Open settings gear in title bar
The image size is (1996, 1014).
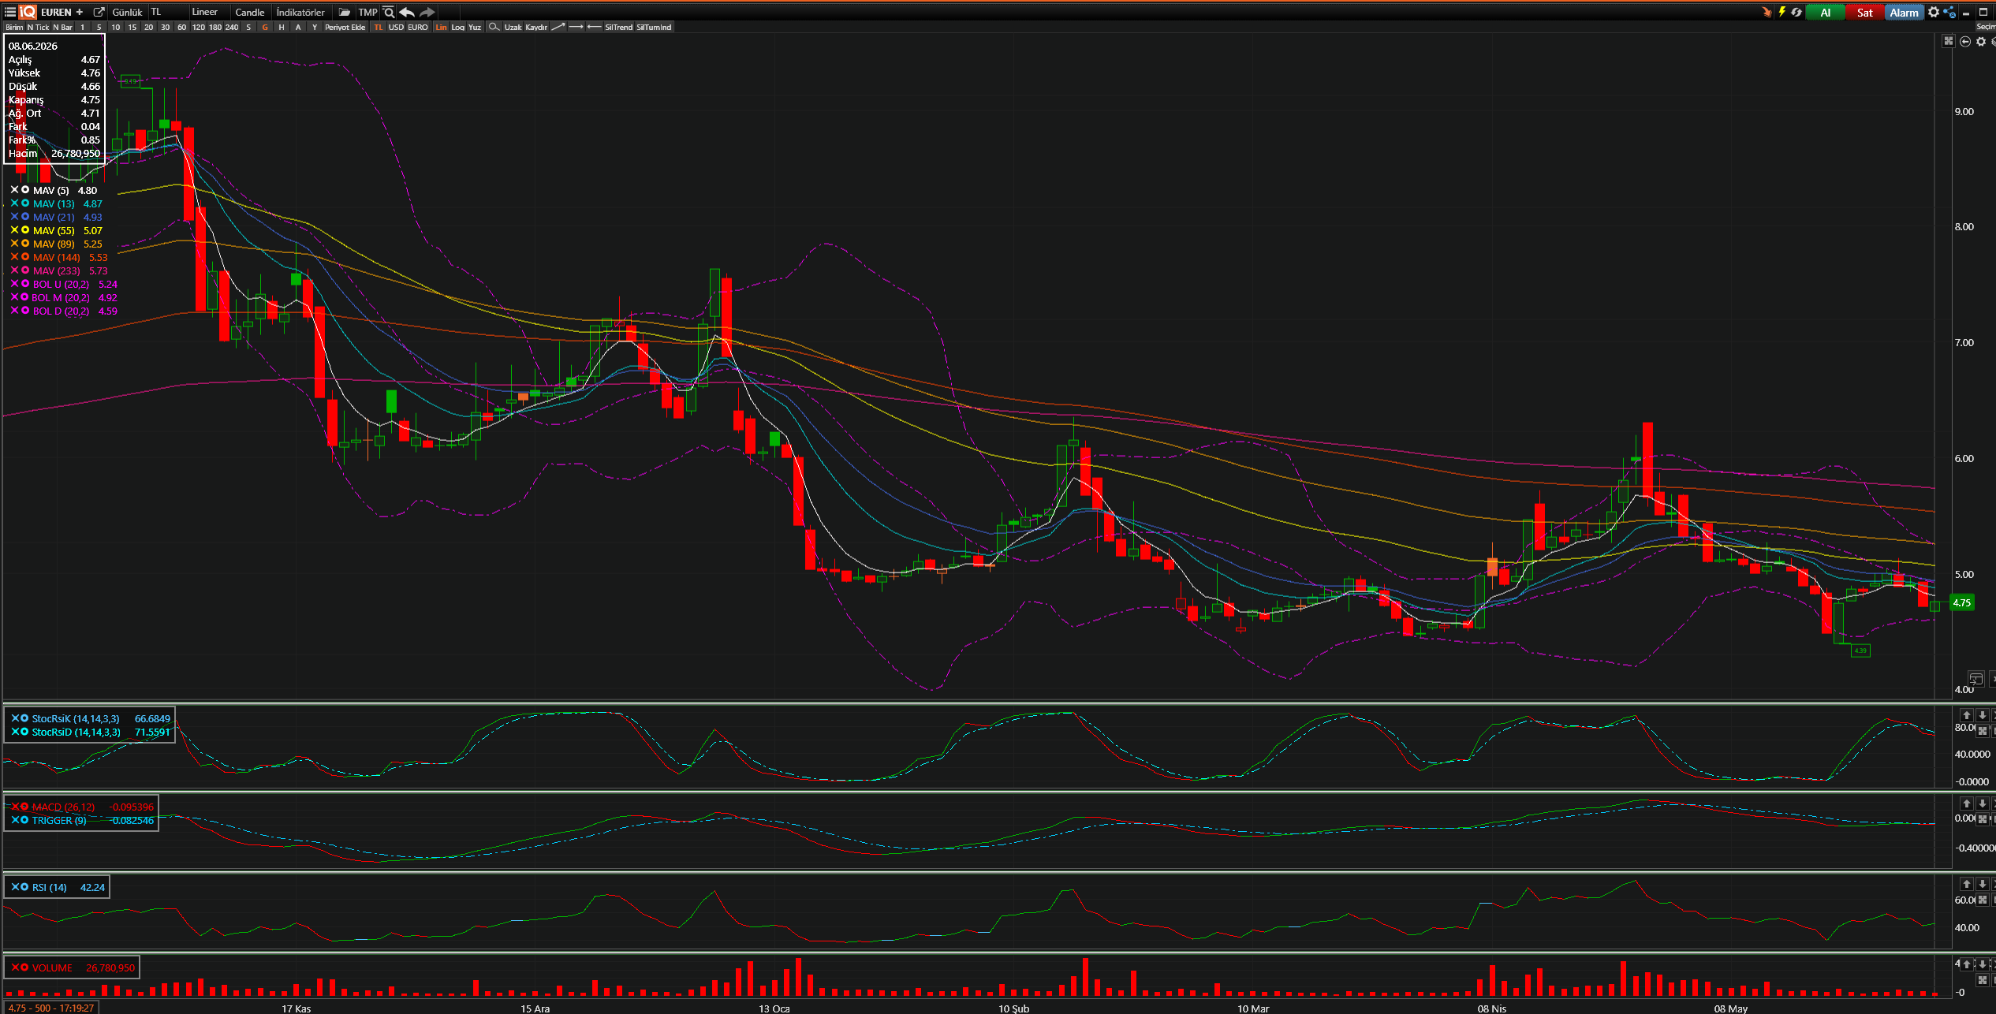1934,12
